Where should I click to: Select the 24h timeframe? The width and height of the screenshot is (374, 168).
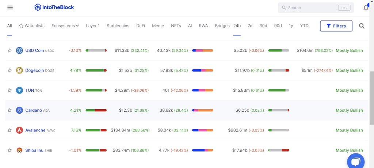pyautogui.click(x=237, y=26)
